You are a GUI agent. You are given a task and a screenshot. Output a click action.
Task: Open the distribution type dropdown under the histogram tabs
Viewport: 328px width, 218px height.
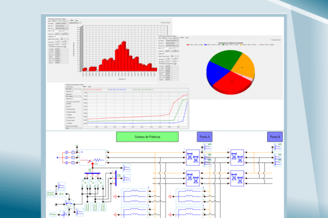point(75,23)
